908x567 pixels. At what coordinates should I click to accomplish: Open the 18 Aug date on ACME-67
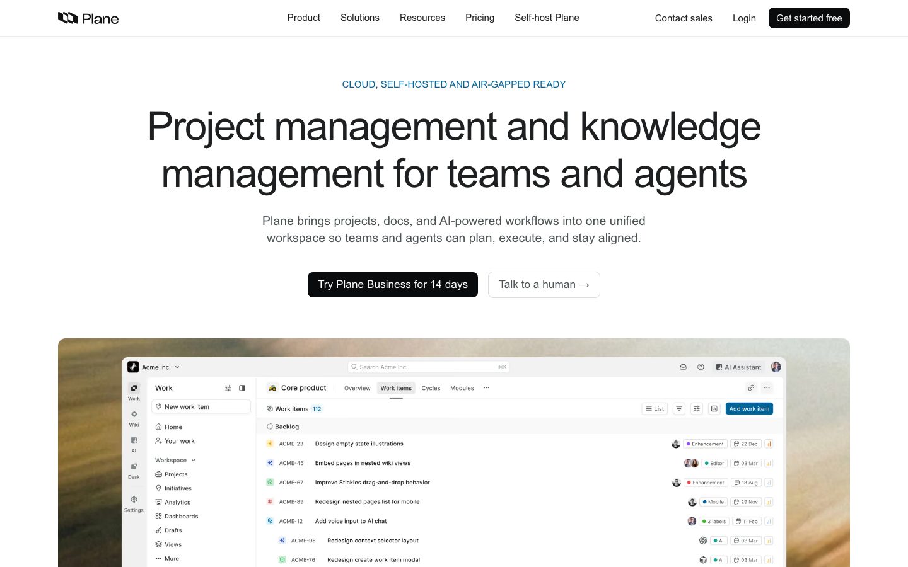(x=746, y=483)
